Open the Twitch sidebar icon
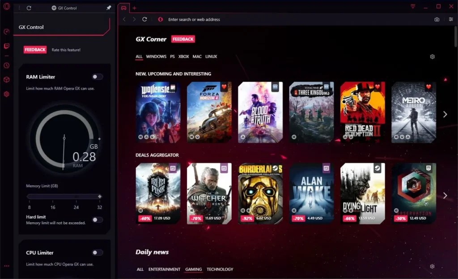Viewport: 458px width, 279px height. [x=6, y=46]
